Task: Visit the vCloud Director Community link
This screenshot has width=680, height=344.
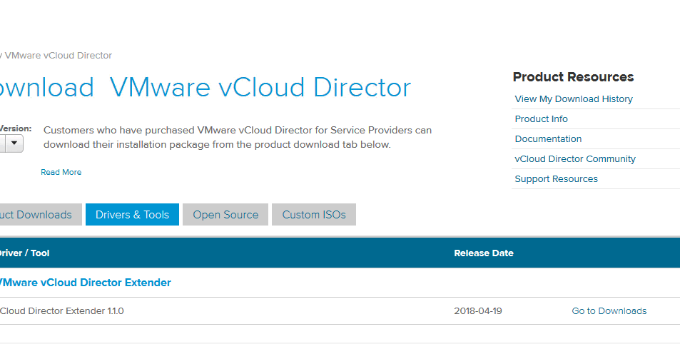Action: (x=574, y=159)
